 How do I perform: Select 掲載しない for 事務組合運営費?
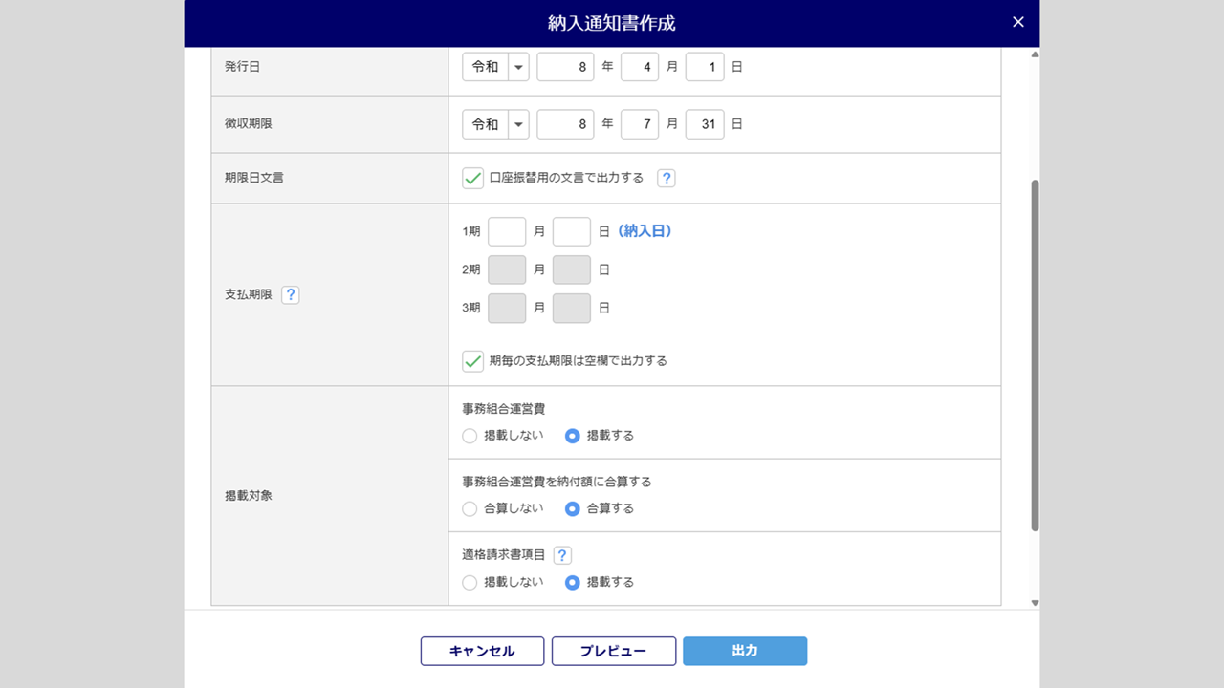(470, 436)
